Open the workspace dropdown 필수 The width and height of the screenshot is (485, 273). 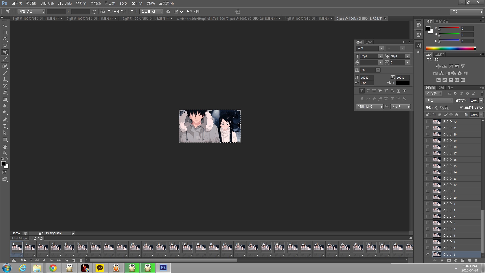pyautogui.click(x=467, y=12)
